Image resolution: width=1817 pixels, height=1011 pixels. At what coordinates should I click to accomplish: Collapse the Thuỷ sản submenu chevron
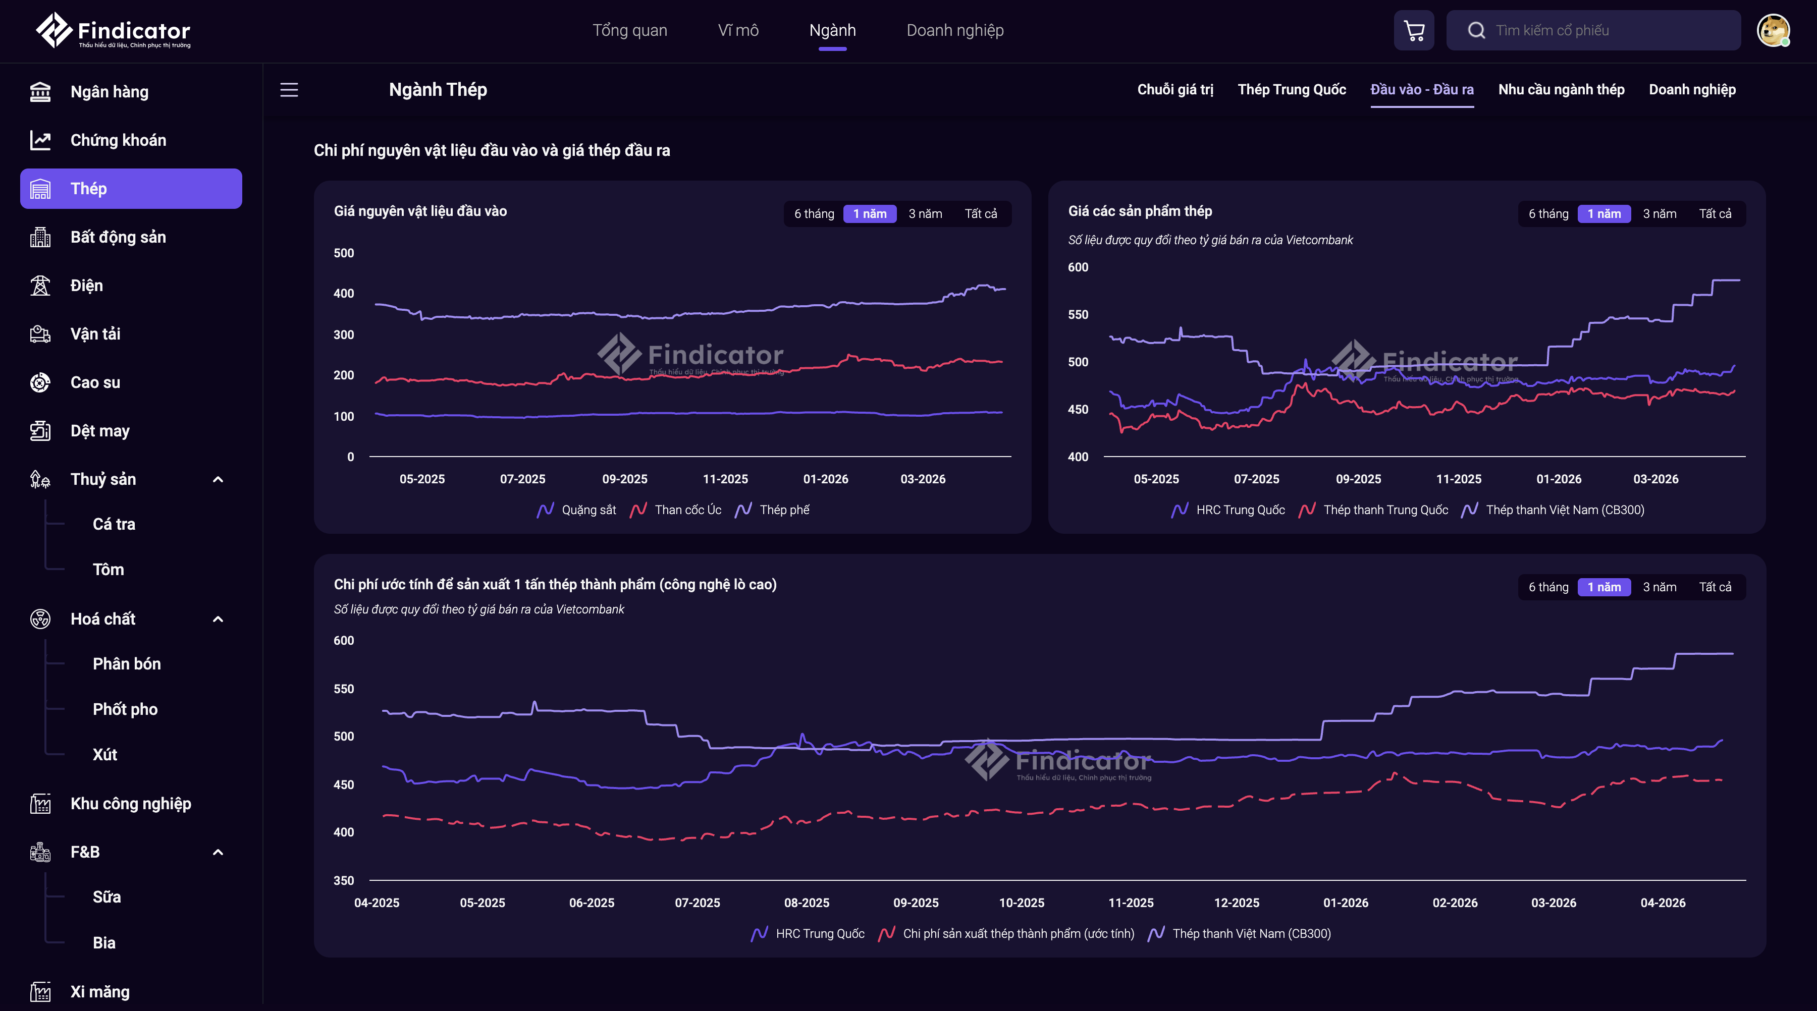pos(218,479)
